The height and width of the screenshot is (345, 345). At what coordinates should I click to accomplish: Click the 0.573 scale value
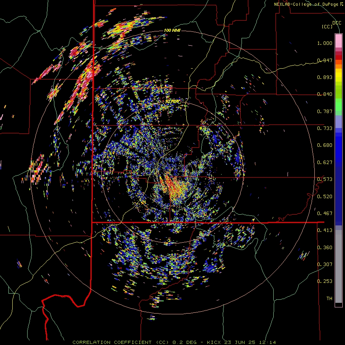[x=325, y=179]
